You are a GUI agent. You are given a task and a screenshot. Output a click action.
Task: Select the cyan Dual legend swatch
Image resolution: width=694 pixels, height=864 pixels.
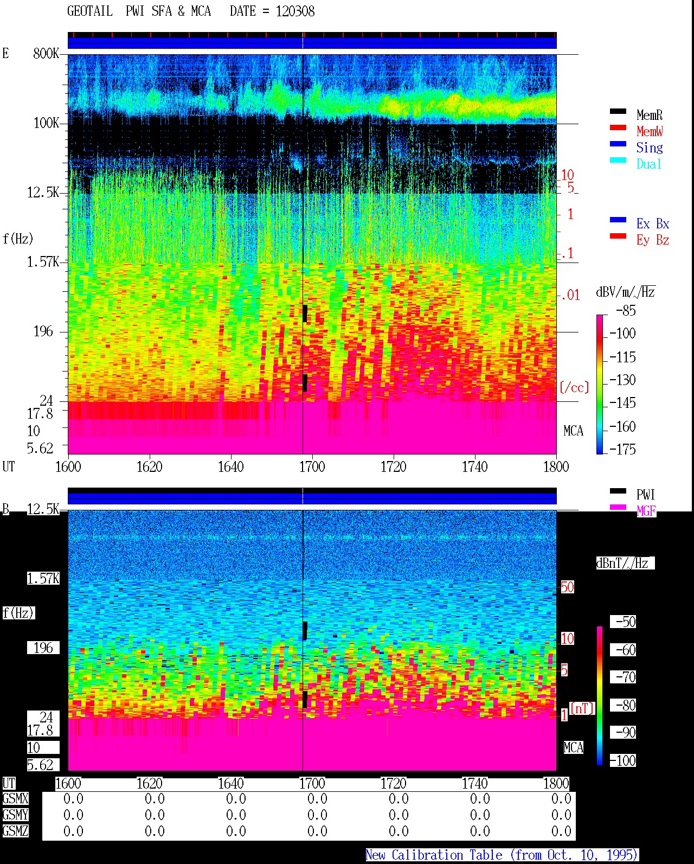click(x=618, y=161)
